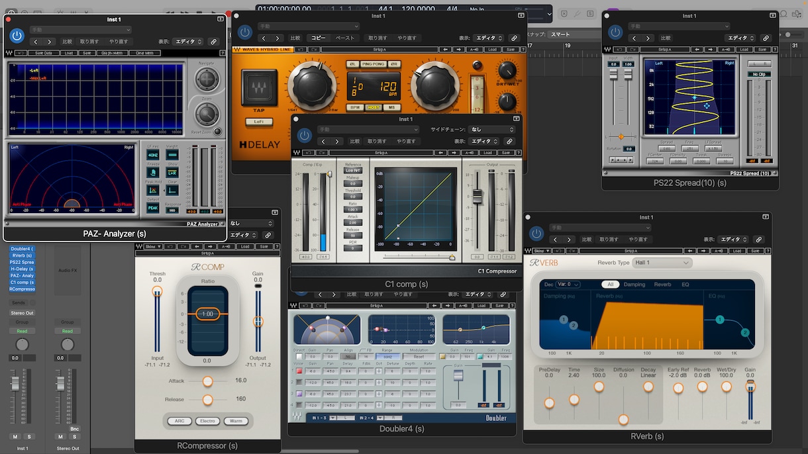This screenshot has width=808, height=454.
Task: Click the RVerb window power button
Action: click(x=536, y=233)
